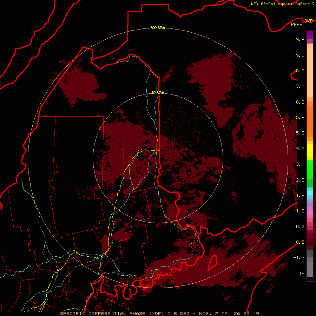The height and width of the screenshot is (316, 316).
Task: Click the 0.2 scale value
Action: click(300, 227)
